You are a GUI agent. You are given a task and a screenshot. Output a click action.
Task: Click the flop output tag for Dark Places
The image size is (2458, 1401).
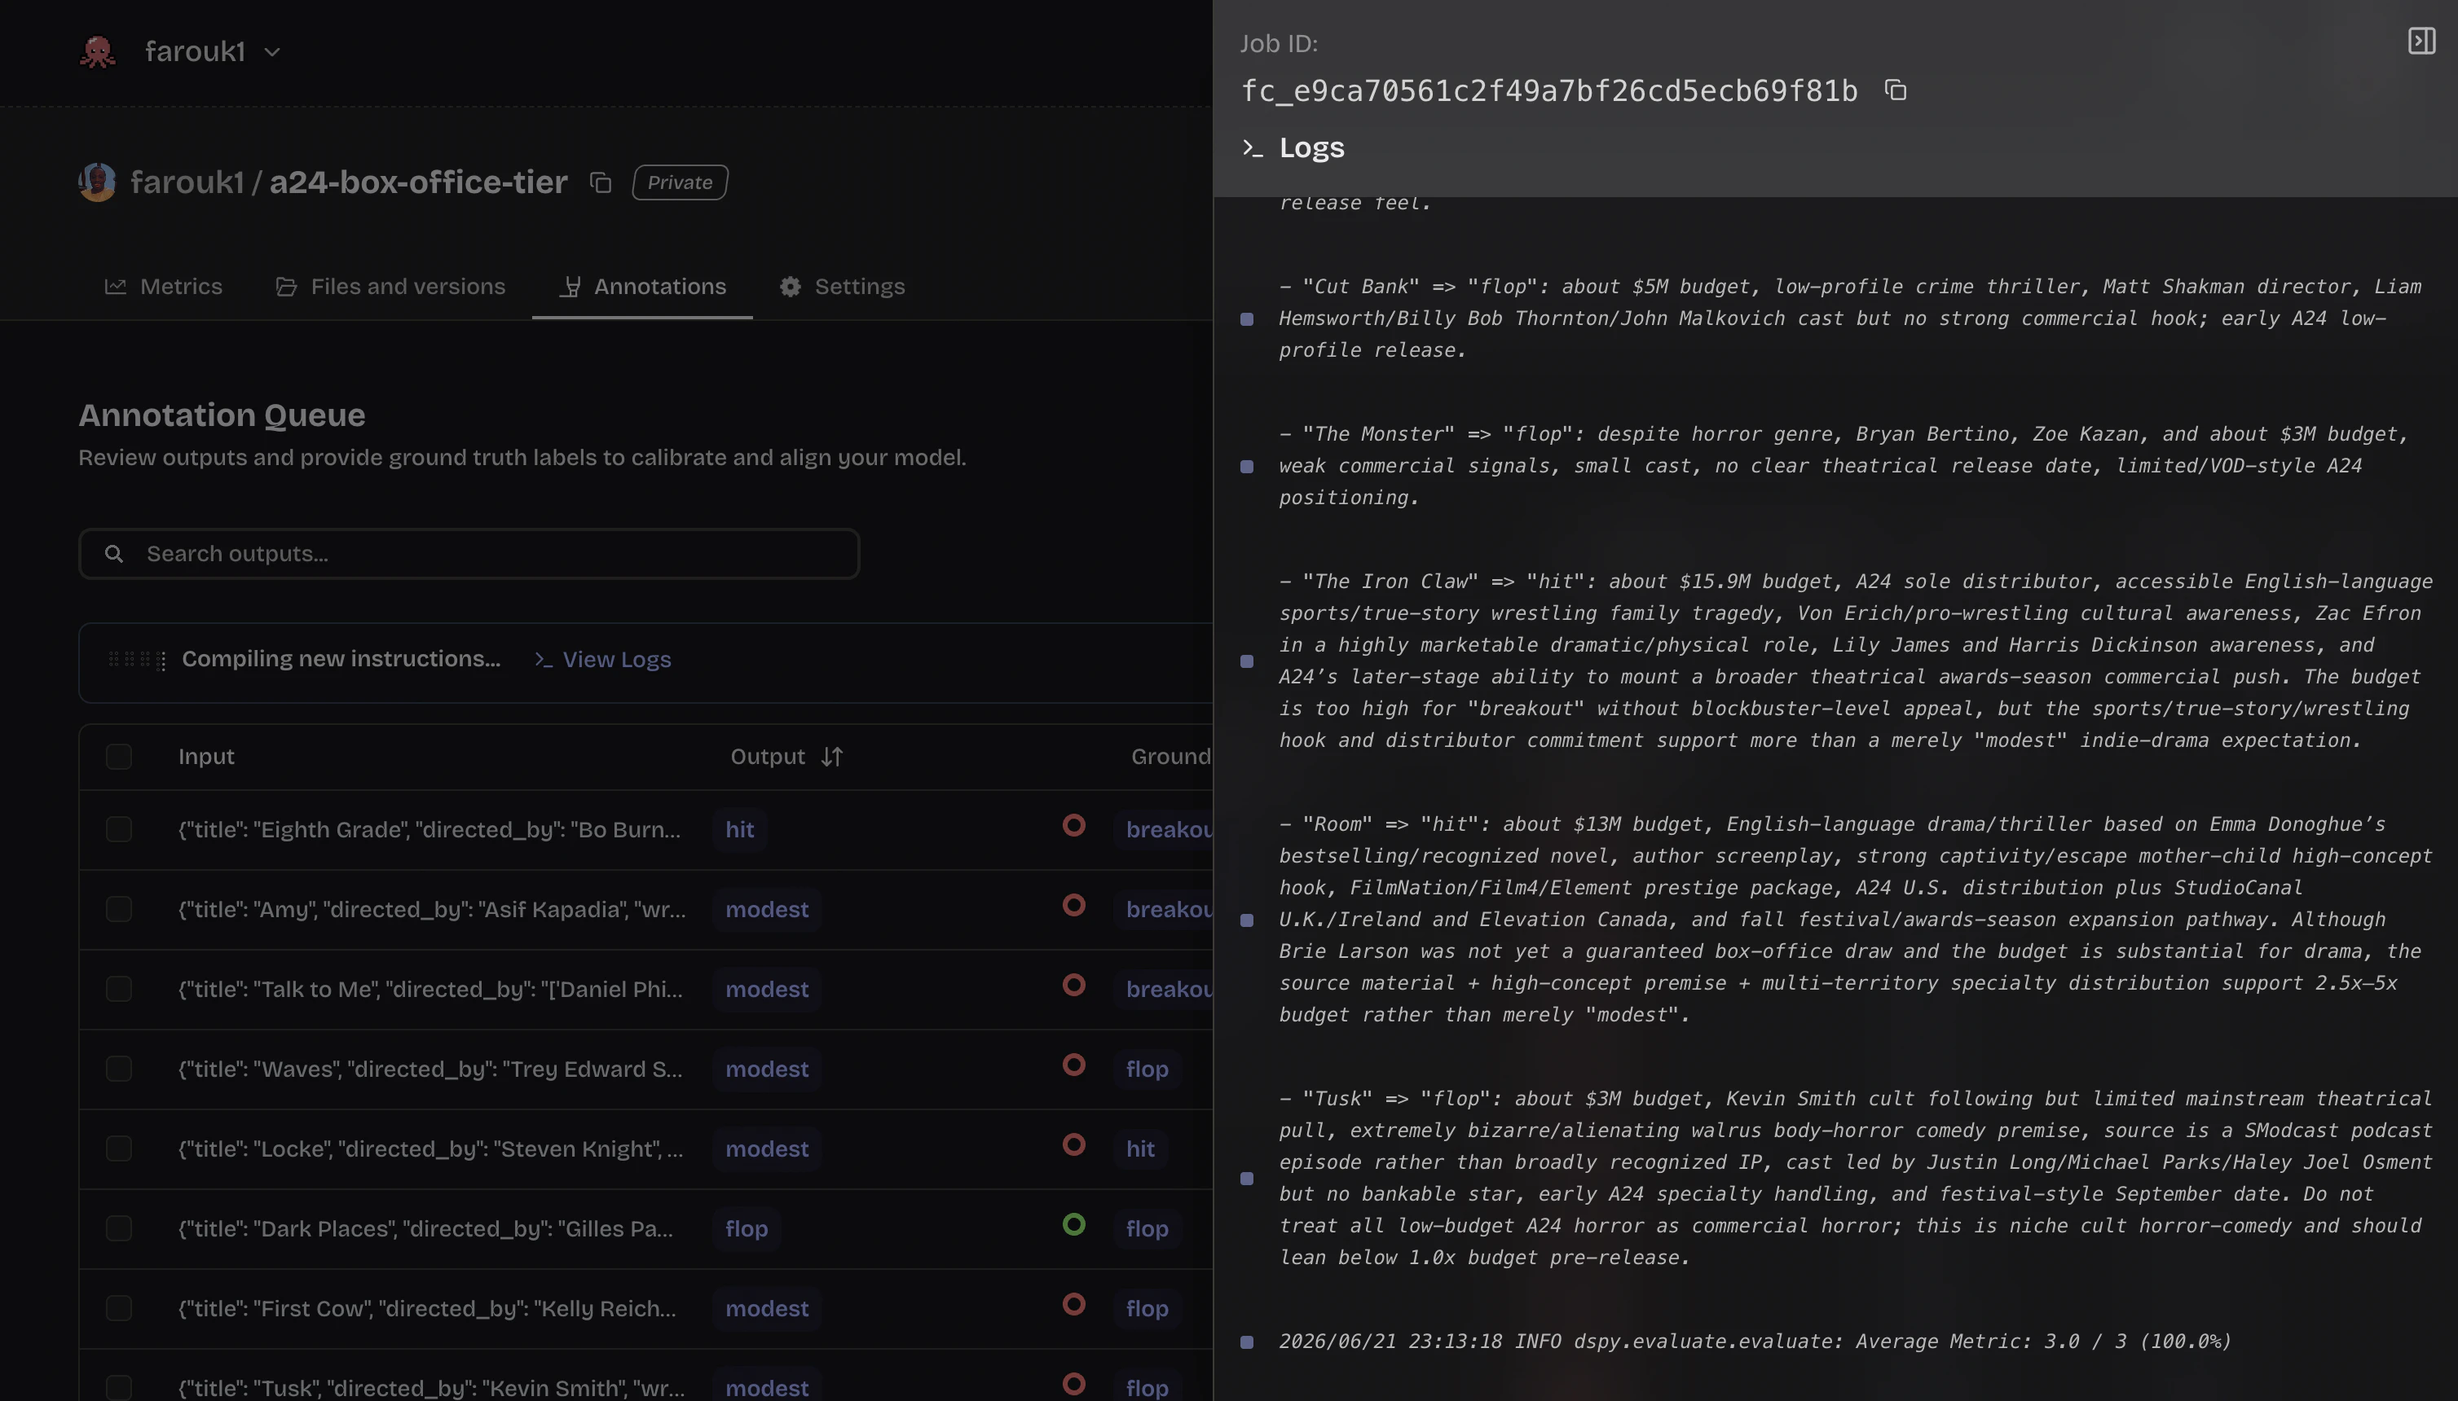coord(747,1229)
